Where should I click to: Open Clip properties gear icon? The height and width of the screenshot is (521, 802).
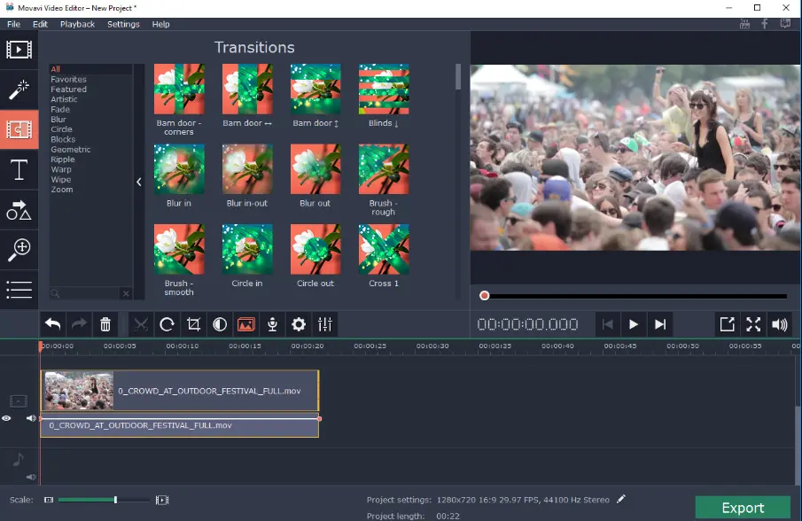299,324
